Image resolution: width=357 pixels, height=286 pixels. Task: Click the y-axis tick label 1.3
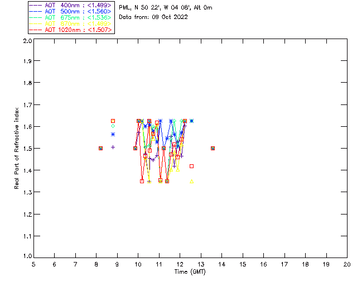27,192
